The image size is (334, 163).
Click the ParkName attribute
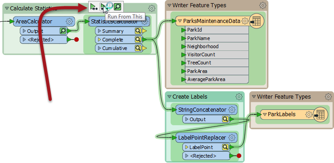coord(217,38)
